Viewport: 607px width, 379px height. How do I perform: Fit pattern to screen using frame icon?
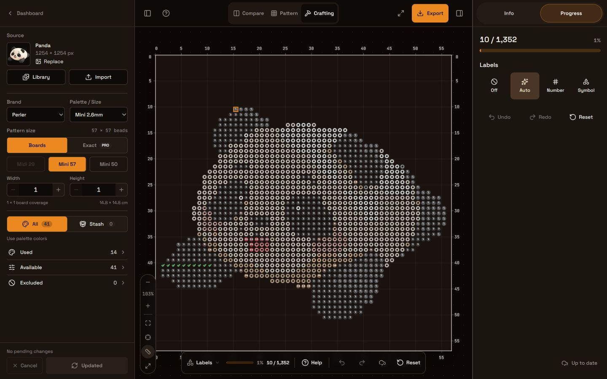(148, 323)
